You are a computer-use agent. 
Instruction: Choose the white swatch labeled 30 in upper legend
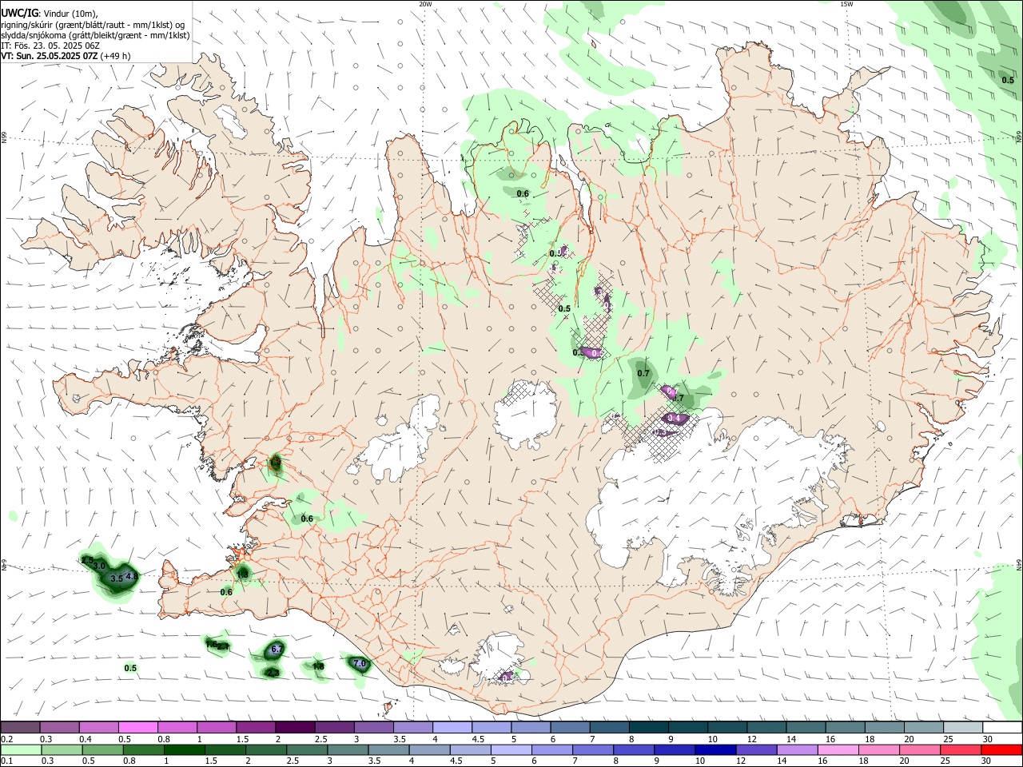click(1003, 728)
